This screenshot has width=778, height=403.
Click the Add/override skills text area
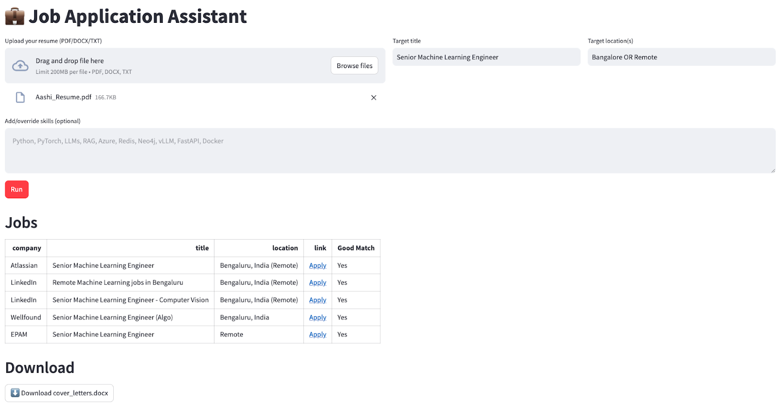pos(389,150)
